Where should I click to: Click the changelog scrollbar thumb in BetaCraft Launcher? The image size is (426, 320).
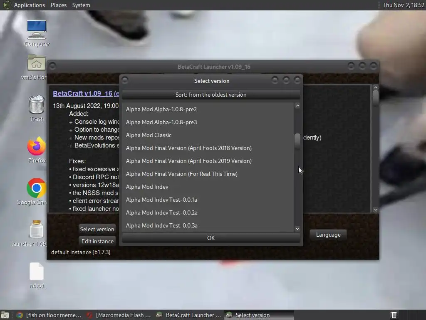[376, 97]
